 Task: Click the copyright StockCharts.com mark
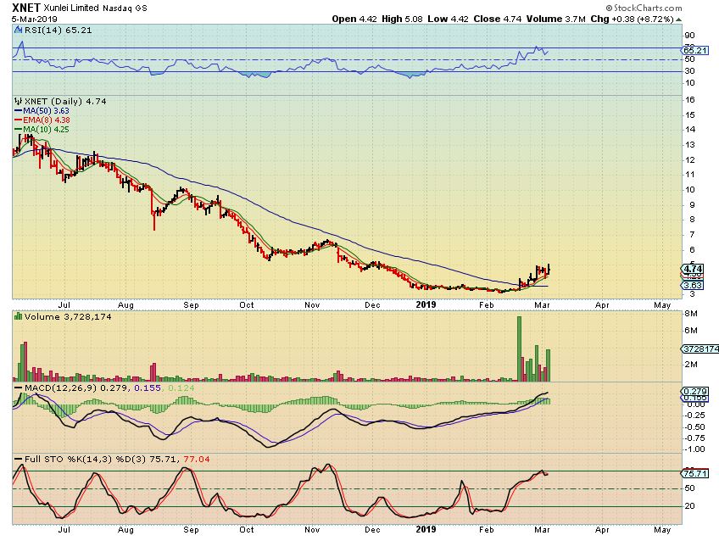644,8
